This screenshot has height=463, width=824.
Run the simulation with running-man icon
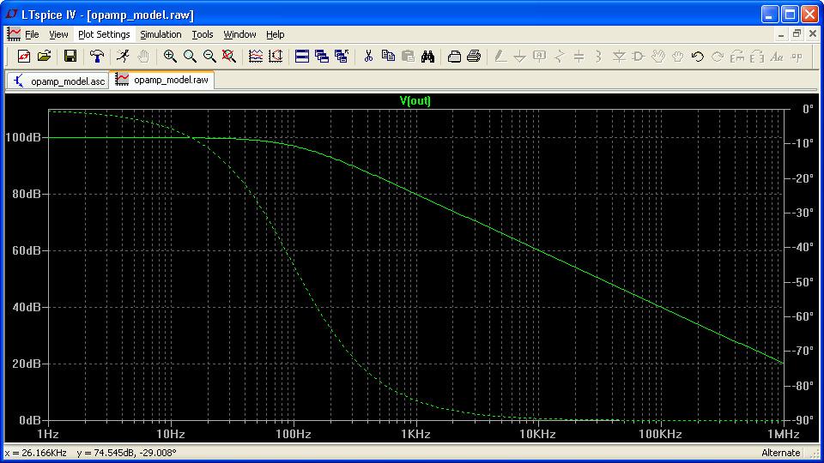(x=123, y=57)
